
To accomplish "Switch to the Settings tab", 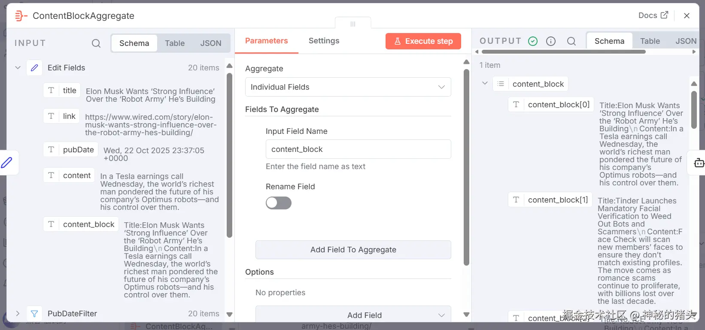I will click(324, 41).
